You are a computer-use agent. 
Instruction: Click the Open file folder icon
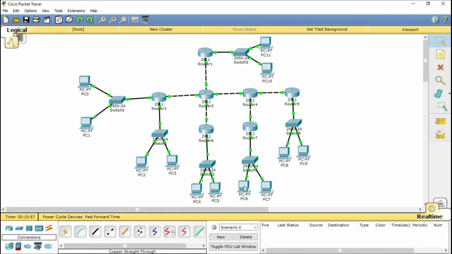[16, 20]
